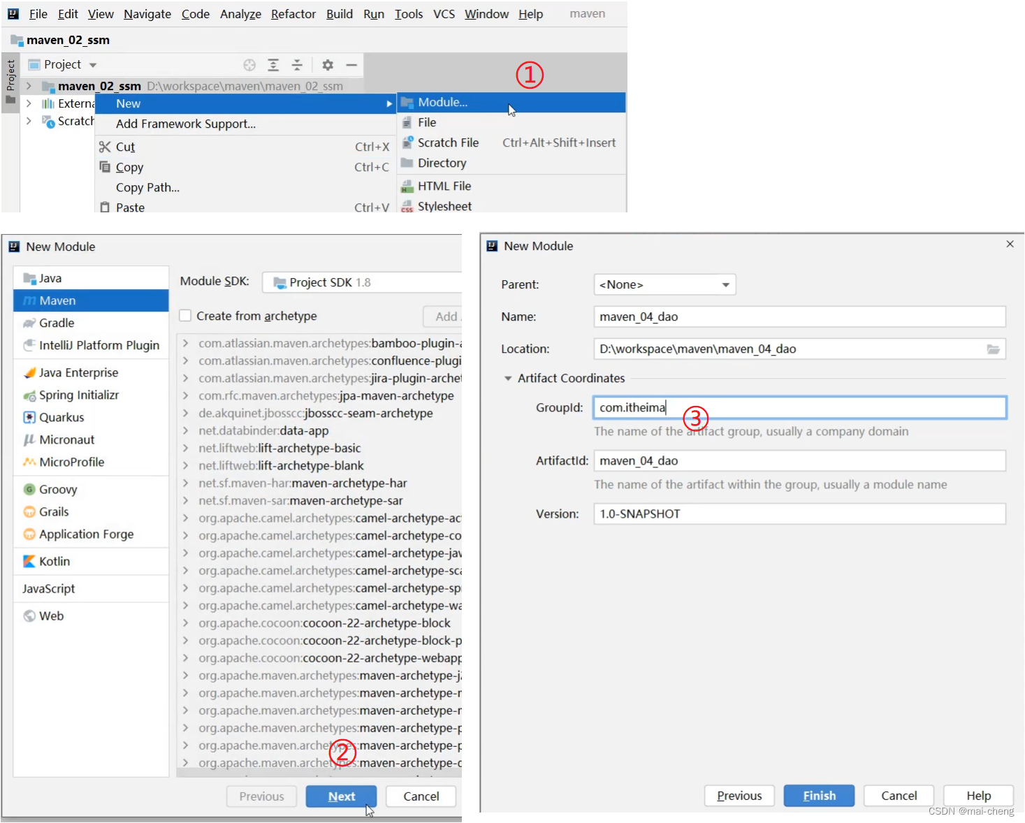The image size is (1025, 823).
Task: Click Cancel beside the Next button
Action: (421, 796)
